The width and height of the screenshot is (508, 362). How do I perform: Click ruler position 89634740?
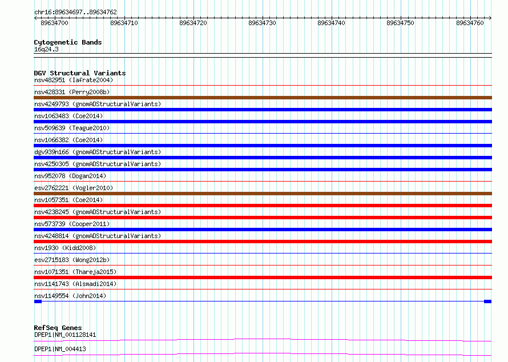tap(331, 23)
